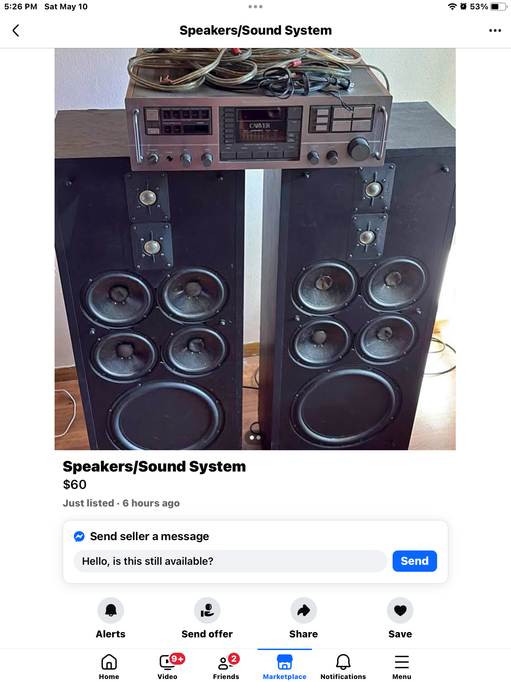Tap the Speakers/Sound System listing title

click(154, 467)
